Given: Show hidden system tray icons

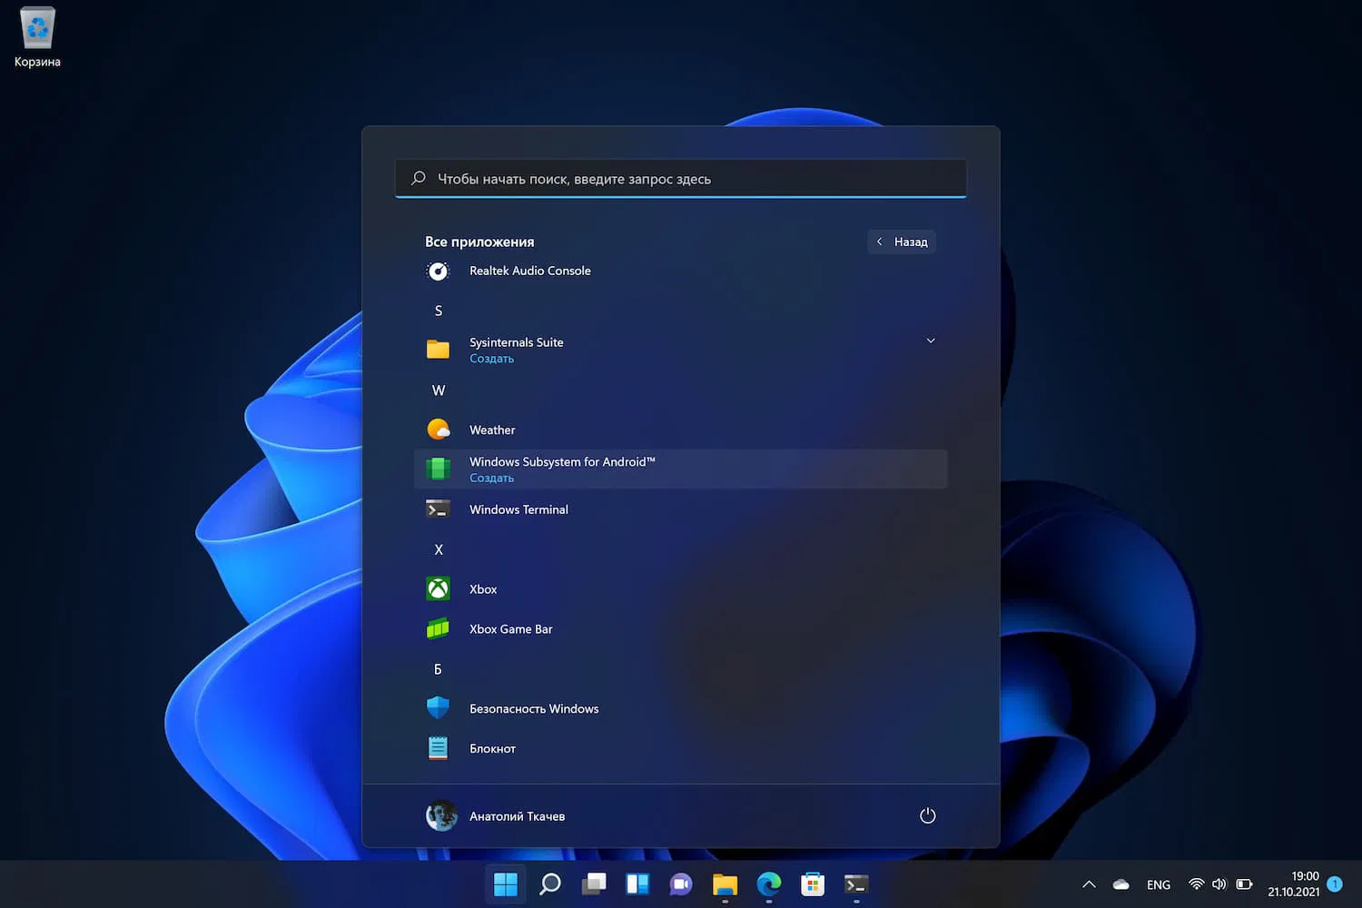Looking at the screenshot, I should pyautogui.click(x=1089, y=884).
